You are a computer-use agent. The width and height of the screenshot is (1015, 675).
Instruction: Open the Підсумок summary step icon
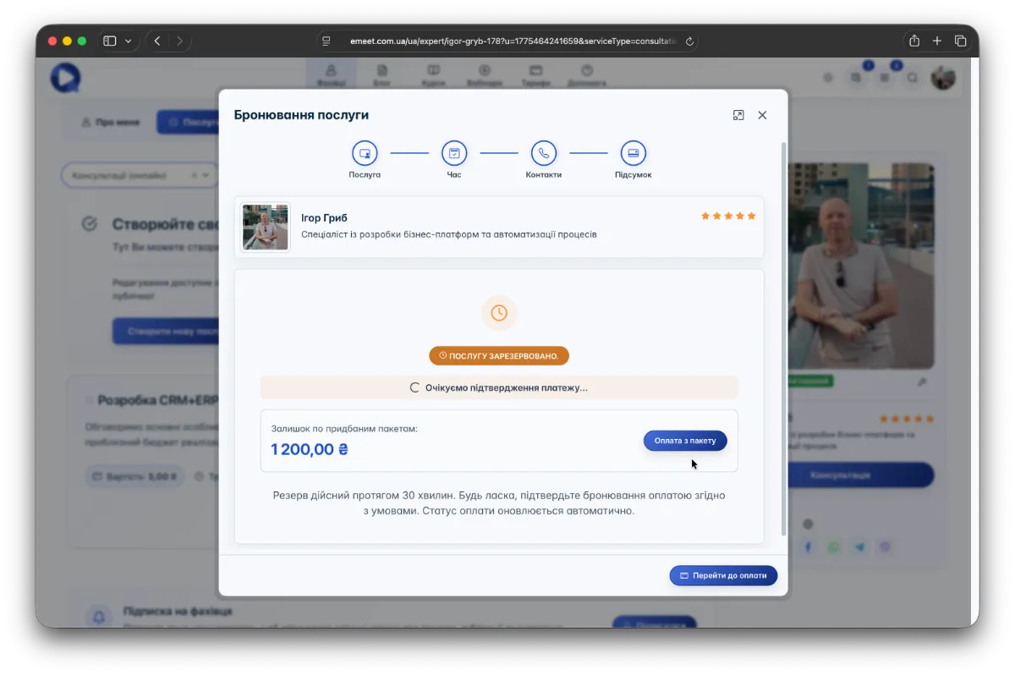633,153
